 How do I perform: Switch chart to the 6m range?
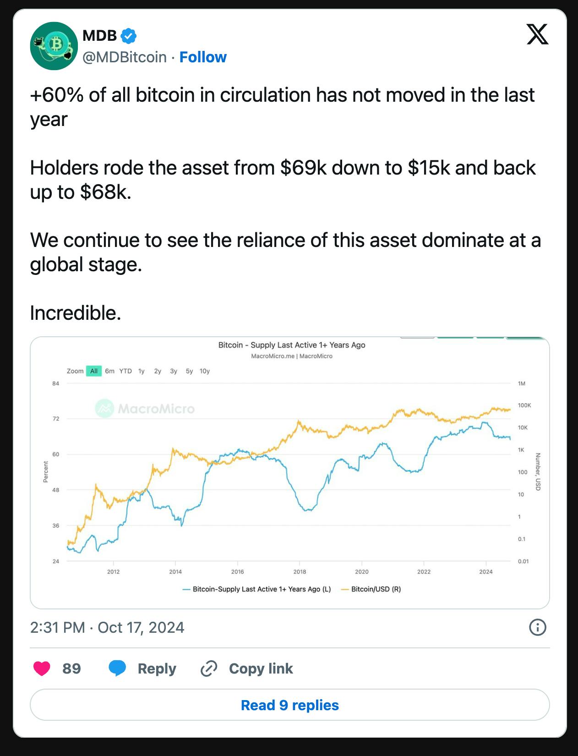coord(109,371)
